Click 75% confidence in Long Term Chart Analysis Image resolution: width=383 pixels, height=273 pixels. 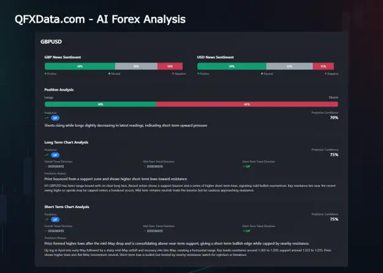point(334,155)
